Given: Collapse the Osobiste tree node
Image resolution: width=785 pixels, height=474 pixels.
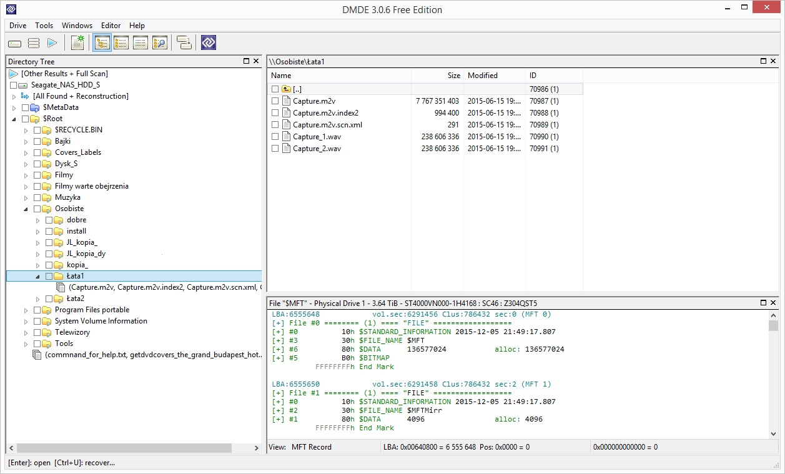Looking at the screenshot, I should pos(26,209).
